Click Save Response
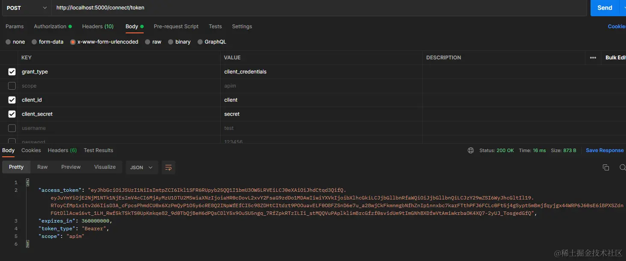626x261 pixels. click(x=605, y=150)
